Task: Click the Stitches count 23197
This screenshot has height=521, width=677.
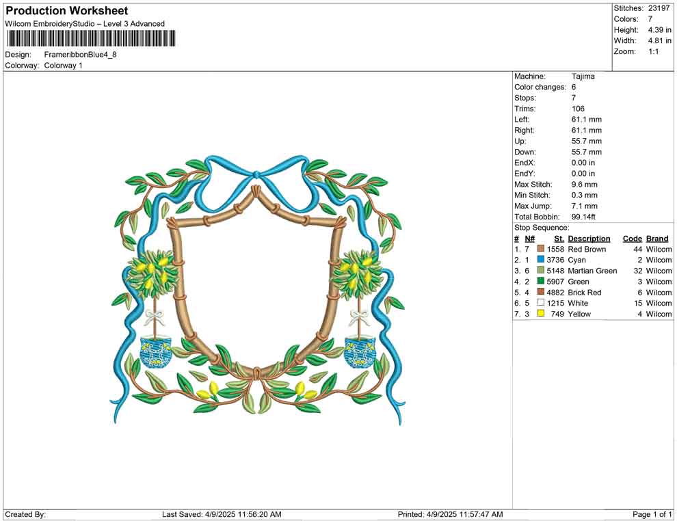Action: [659, 8]
